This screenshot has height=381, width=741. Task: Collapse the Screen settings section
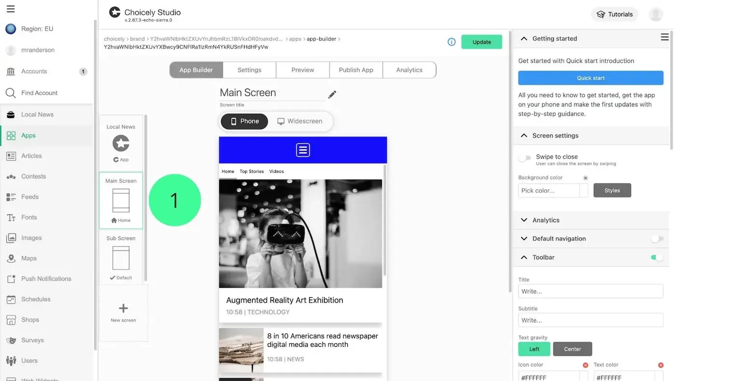pyautogui.click(x=524, y=136)
